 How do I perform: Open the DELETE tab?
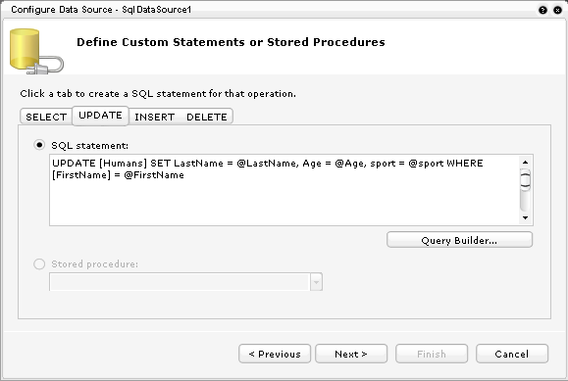(x=207, y=117)
